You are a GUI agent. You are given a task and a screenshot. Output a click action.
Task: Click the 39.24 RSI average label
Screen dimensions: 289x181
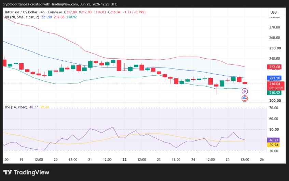[273, 145]
